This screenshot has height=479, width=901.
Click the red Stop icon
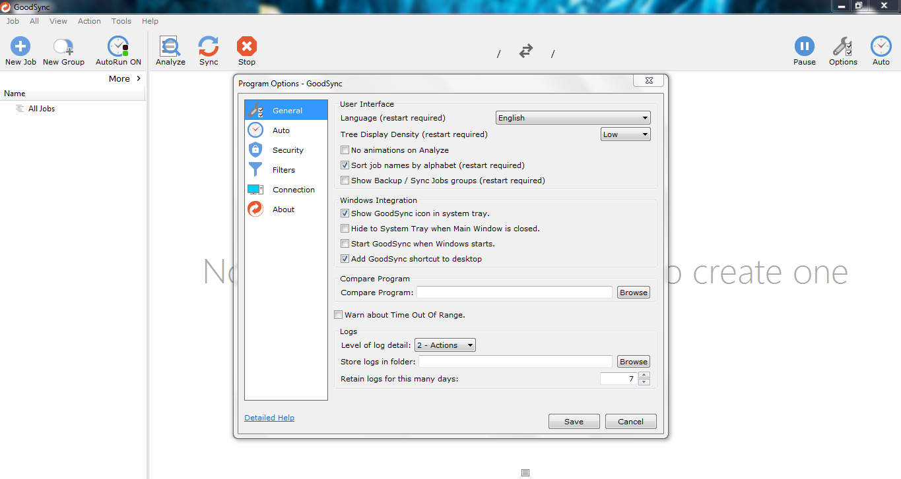coord(247,47)
